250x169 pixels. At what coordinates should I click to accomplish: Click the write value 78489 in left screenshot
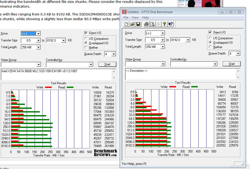pyautogui.click(x=97, y=146)
